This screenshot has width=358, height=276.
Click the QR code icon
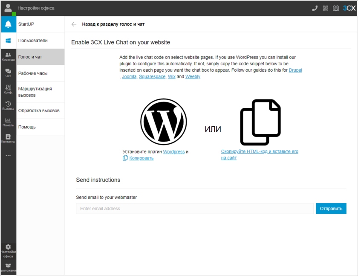[325, 9]
